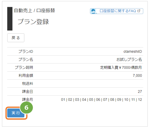Click the otameshiID value

click(x=133, y=51)
